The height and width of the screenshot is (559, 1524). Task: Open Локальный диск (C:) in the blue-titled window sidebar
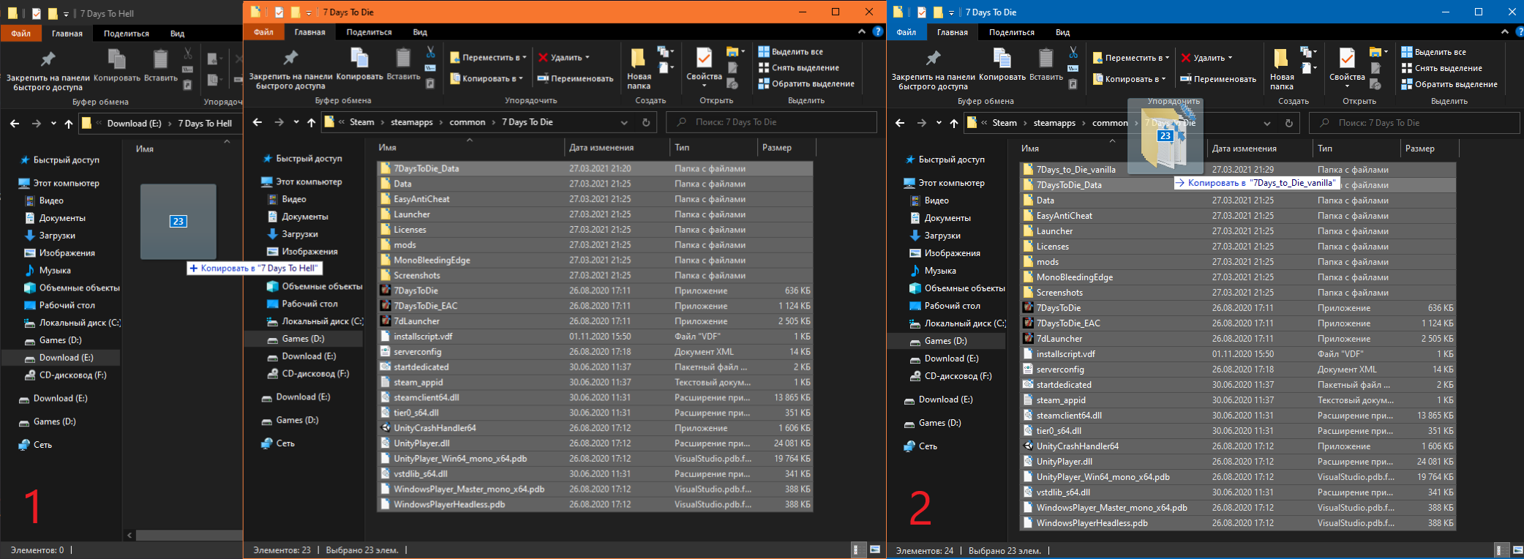click(x=957, y=323)
